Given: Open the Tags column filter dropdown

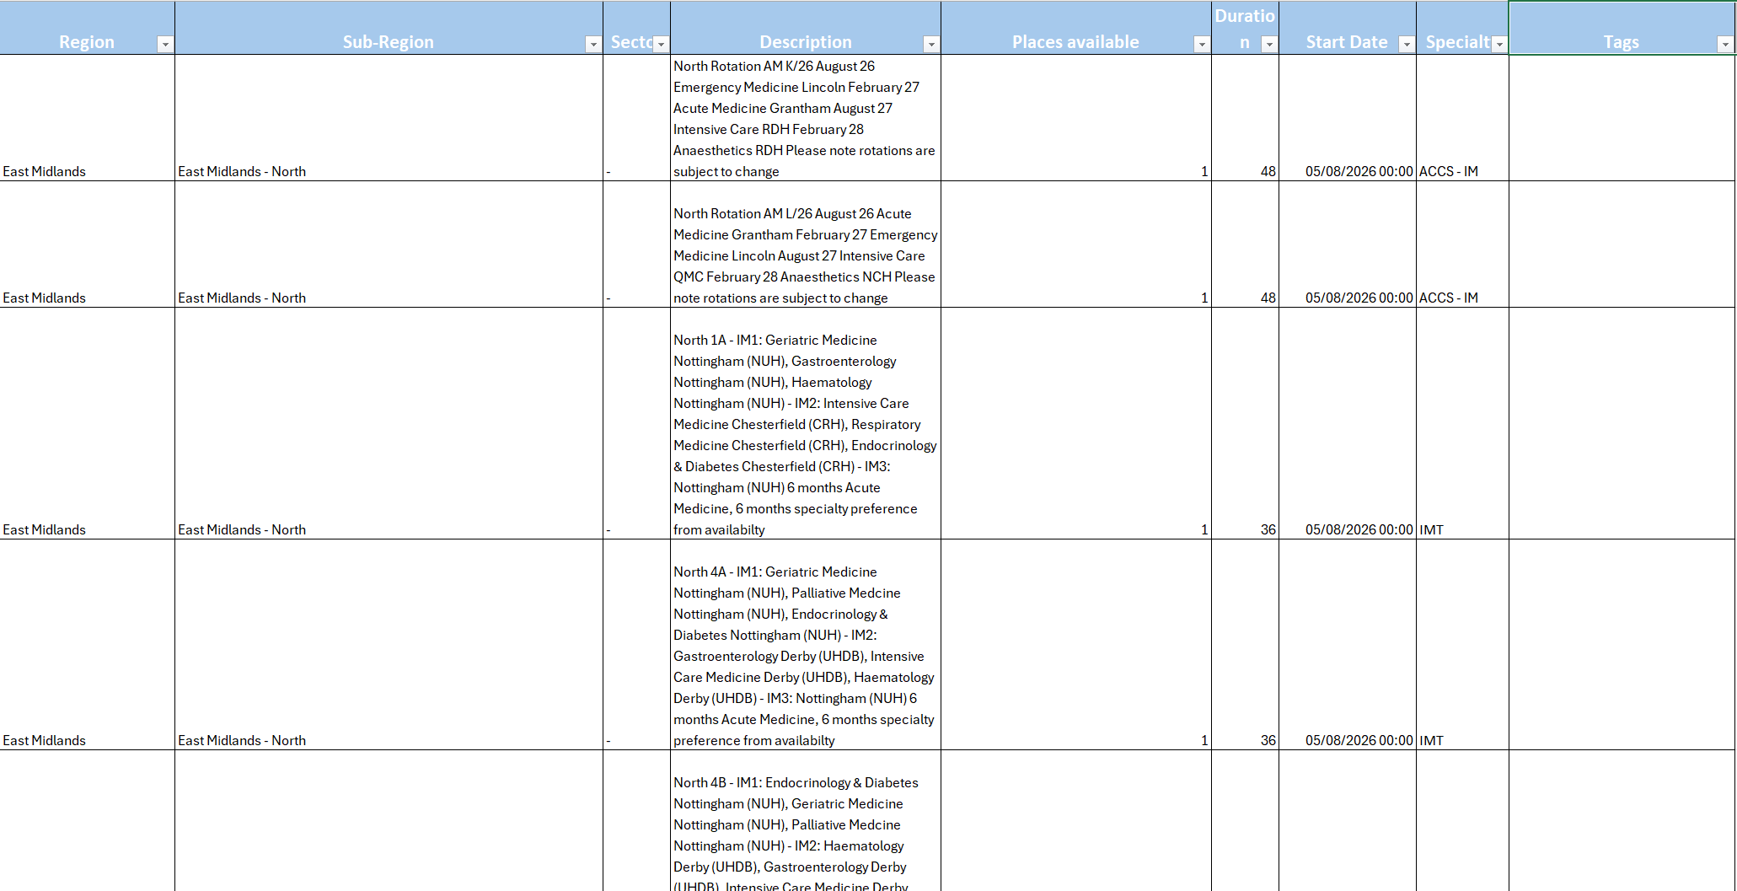Looking at the screenshot, I should [x=1725, y=45].
